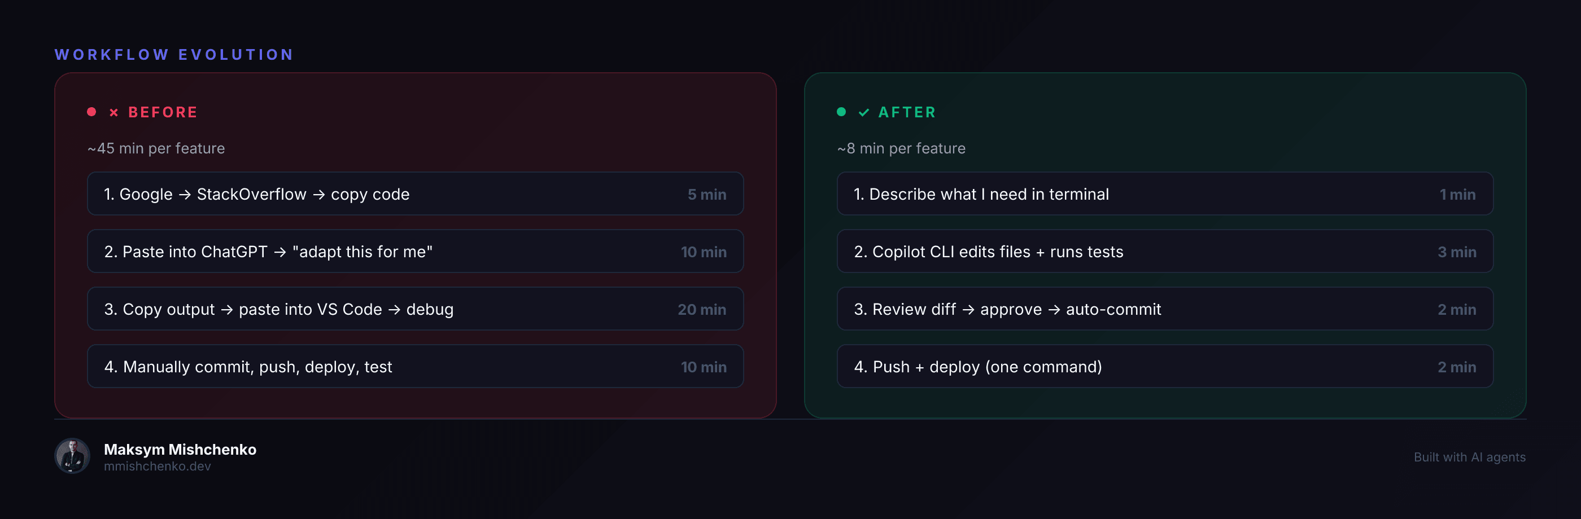Screen dimensions: 1581x519
Task: Click Describe what I need in terminal step
Action: tap(1165, 194)
